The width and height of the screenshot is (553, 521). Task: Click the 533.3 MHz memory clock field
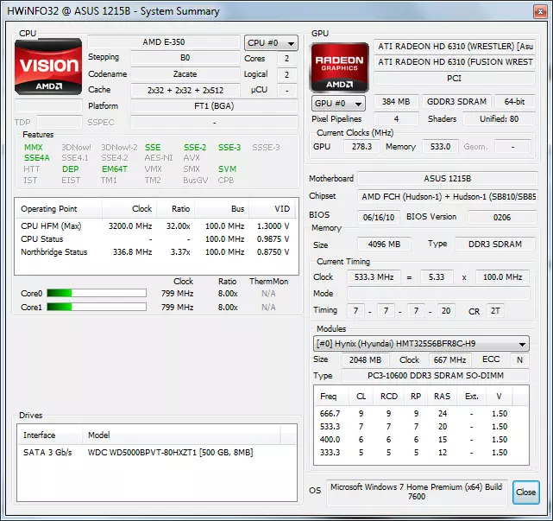click(x=374, y=277)
